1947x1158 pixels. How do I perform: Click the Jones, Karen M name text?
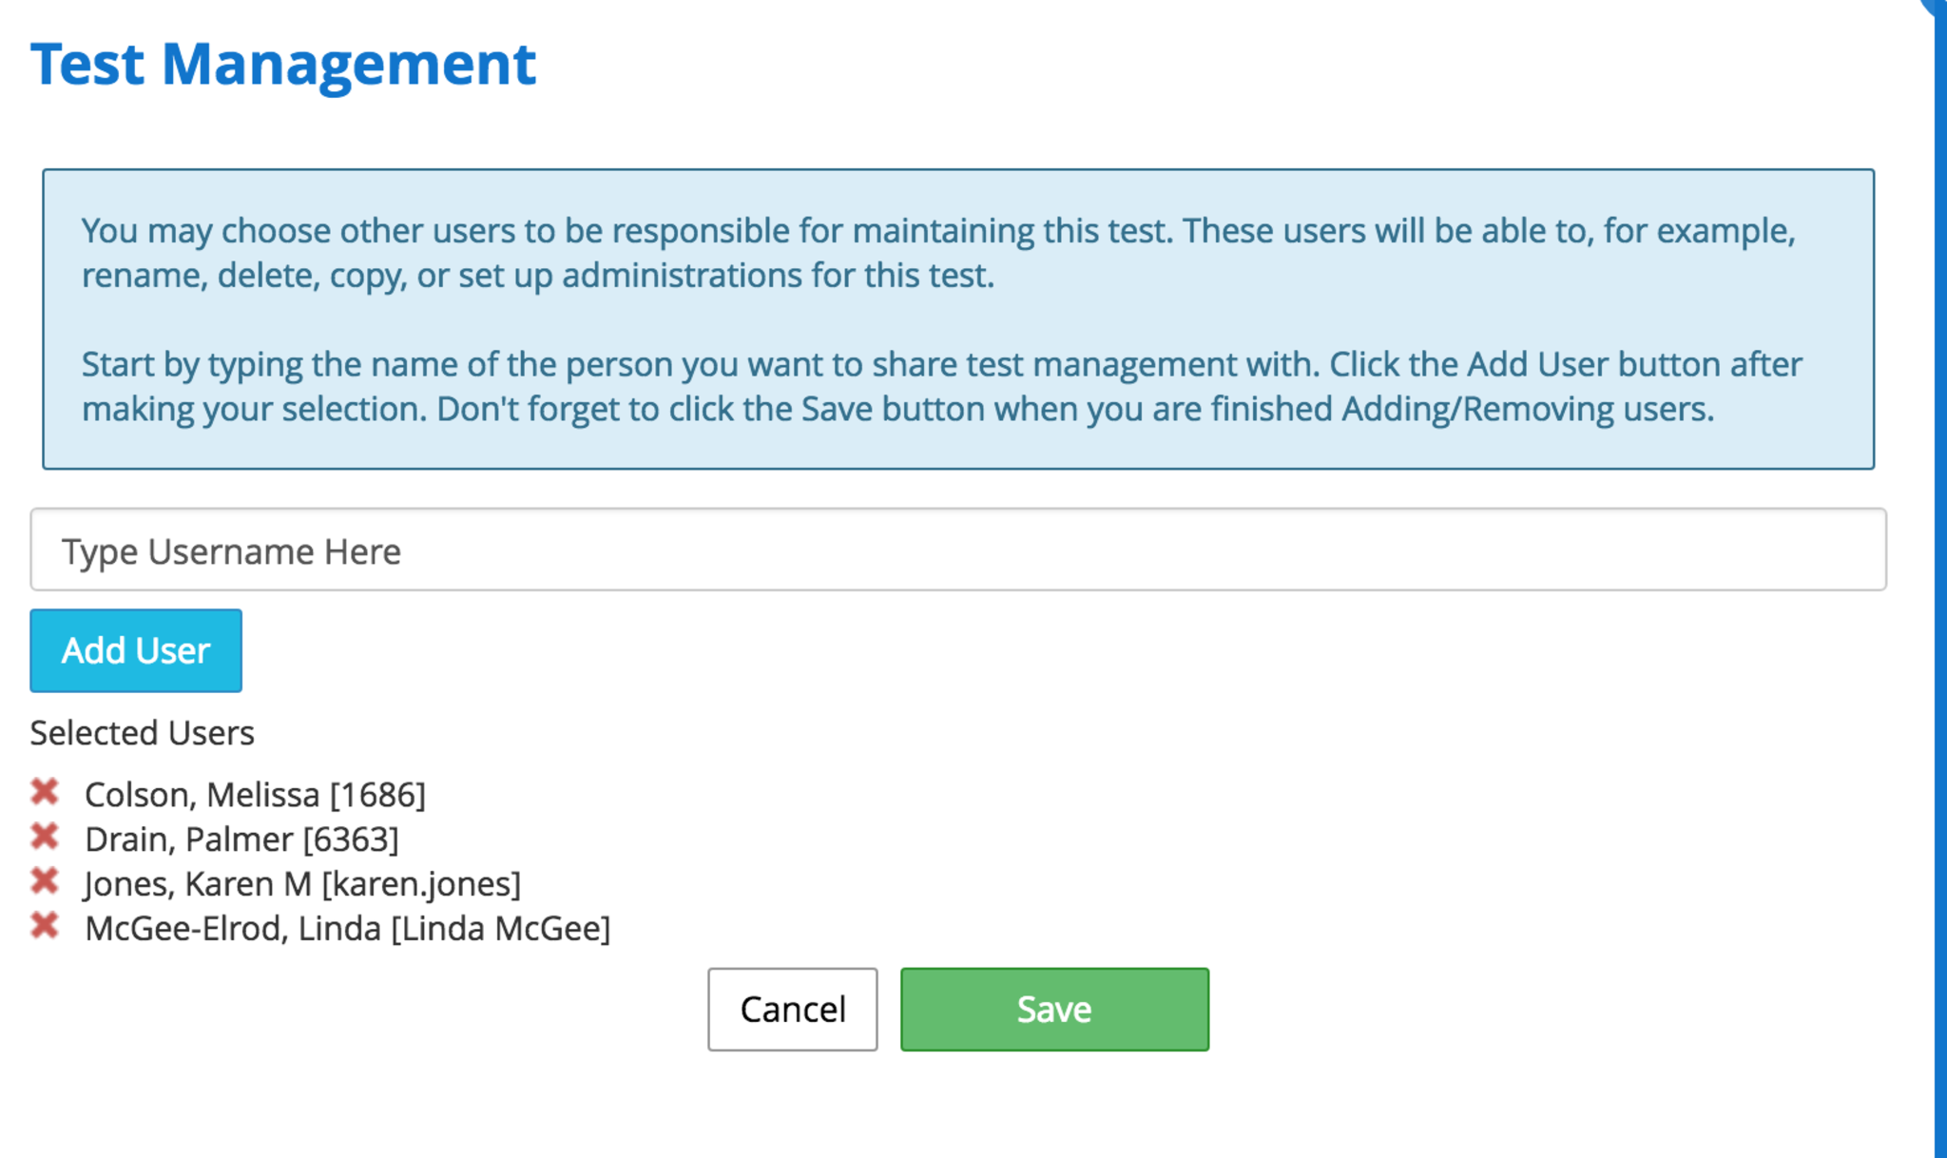coord(198,884)
